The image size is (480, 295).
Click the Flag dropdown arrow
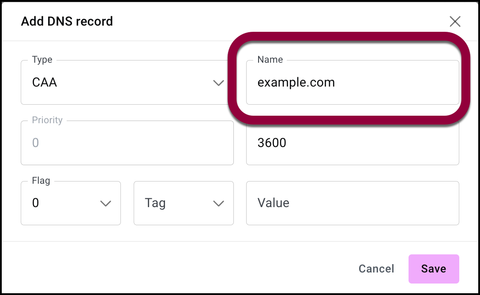pyautogui.click(x=105, y=203)
